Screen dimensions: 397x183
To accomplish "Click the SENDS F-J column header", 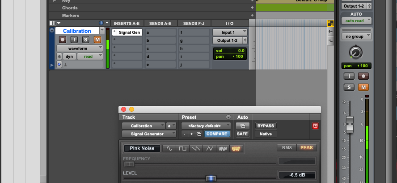I will (194, 24).
